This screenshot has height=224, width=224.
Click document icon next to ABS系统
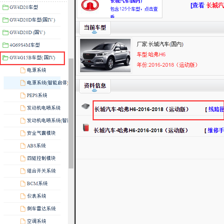pos(23,146)
